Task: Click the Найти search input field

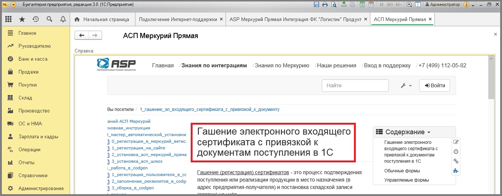Action: point(355,85)
